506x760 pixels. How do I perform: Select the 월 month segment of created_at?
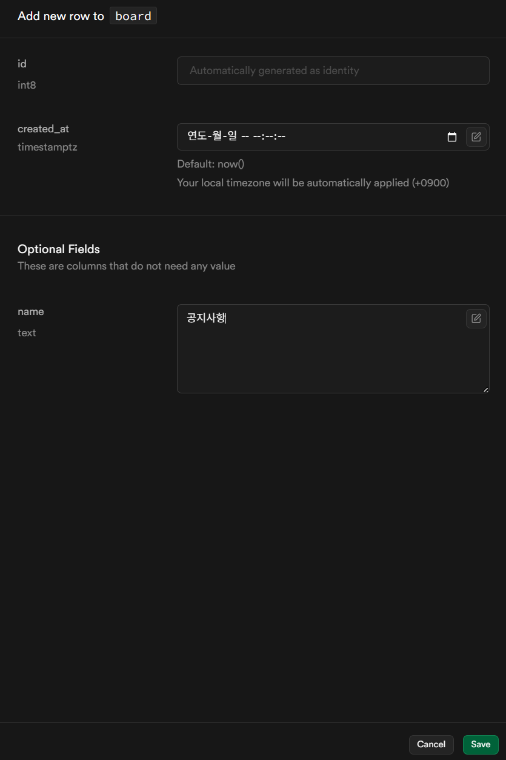218,137
